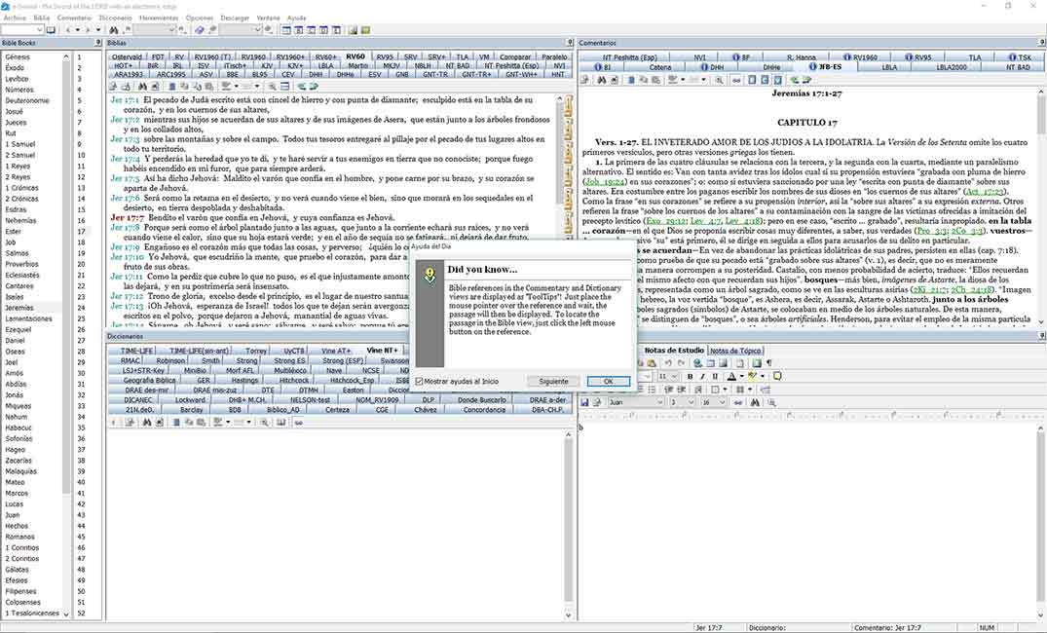Select the Comparar Bible tab
The height and width of the screenshot is (633, 1047).
click(515, 57)
